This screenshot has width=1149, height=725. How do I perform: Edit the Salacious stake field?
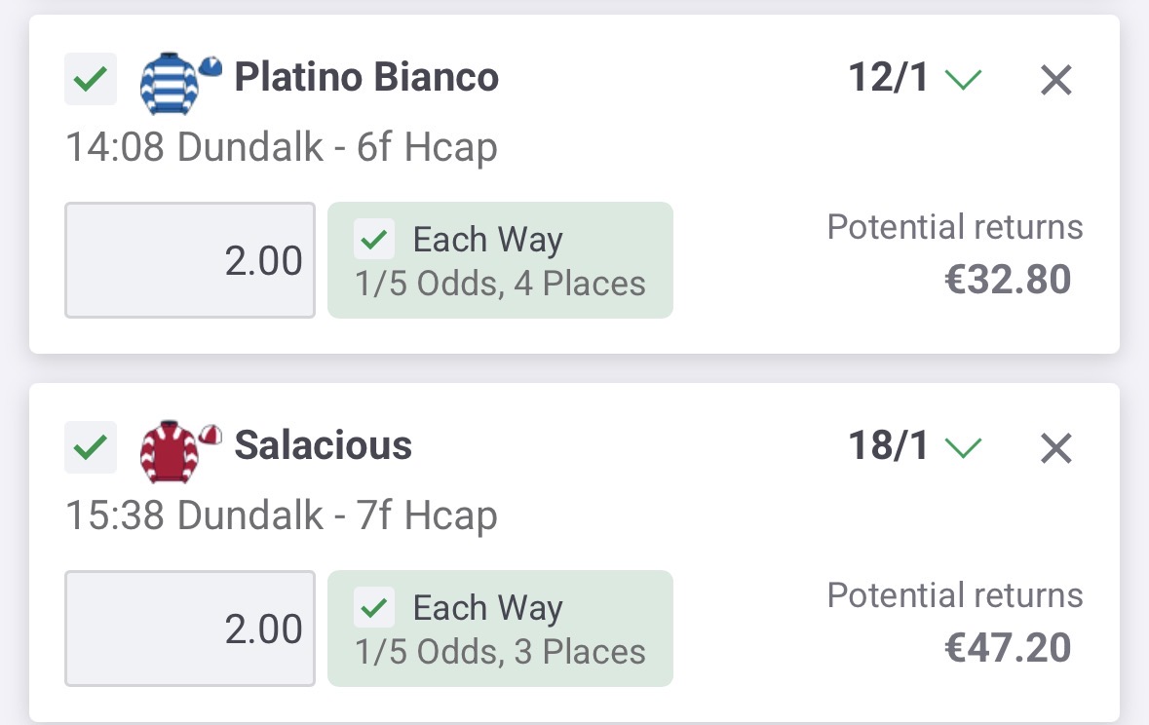[x=190, y=629]
